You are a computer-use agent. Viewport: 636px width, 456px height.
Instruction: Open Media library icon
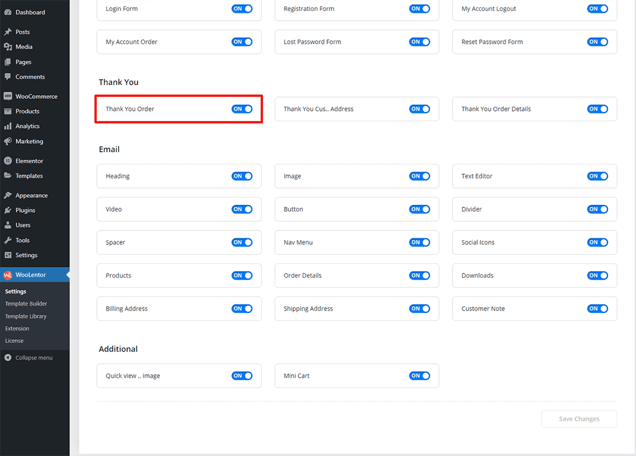click(8, 47)
